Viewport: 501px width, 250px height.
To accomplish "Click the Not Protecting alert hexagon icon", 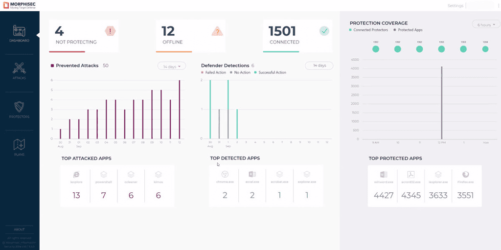I will (110, 31).
